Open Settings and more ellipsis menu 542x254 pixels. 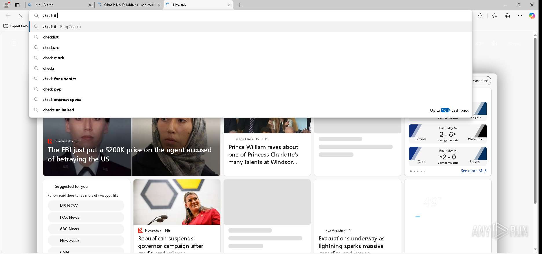pyautogui.click(x=520, y=16)
